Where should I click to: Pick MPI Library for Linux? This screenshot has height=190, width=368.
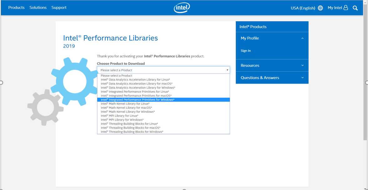click(x=163, y=116)
